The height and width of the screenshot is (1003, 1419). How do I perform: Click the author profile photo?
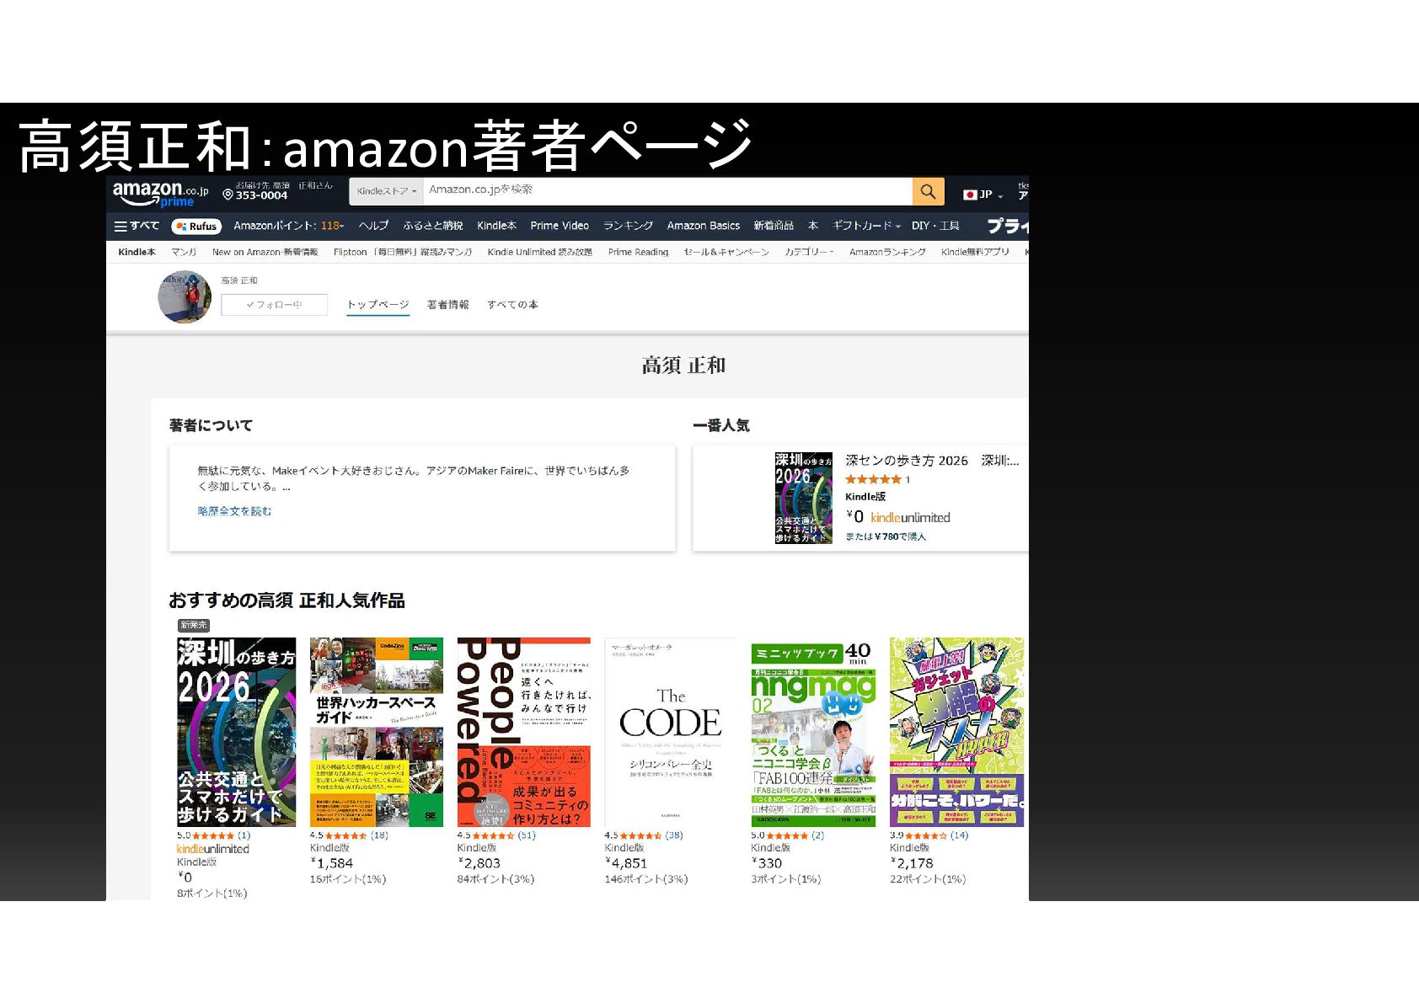(x=185, y=296)
